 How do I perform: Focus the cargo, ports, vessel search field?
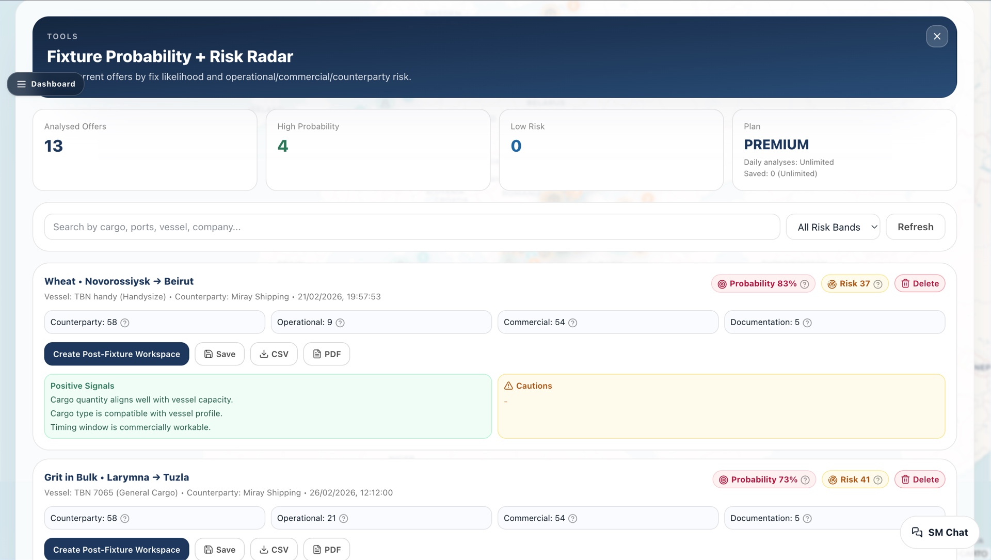411,227
